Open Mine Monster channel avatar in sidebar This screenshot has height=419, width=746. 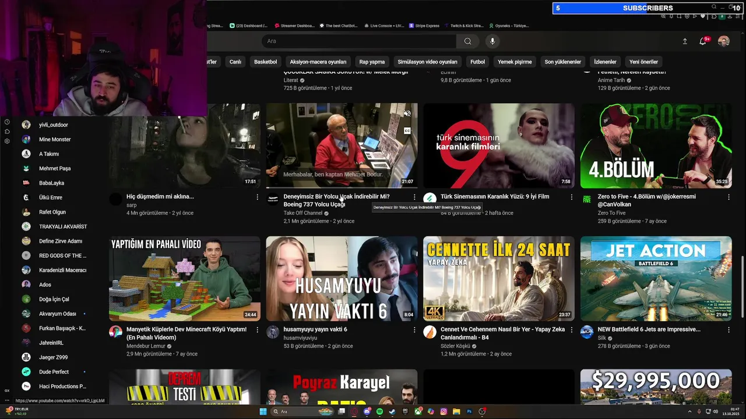pos(26,139)
